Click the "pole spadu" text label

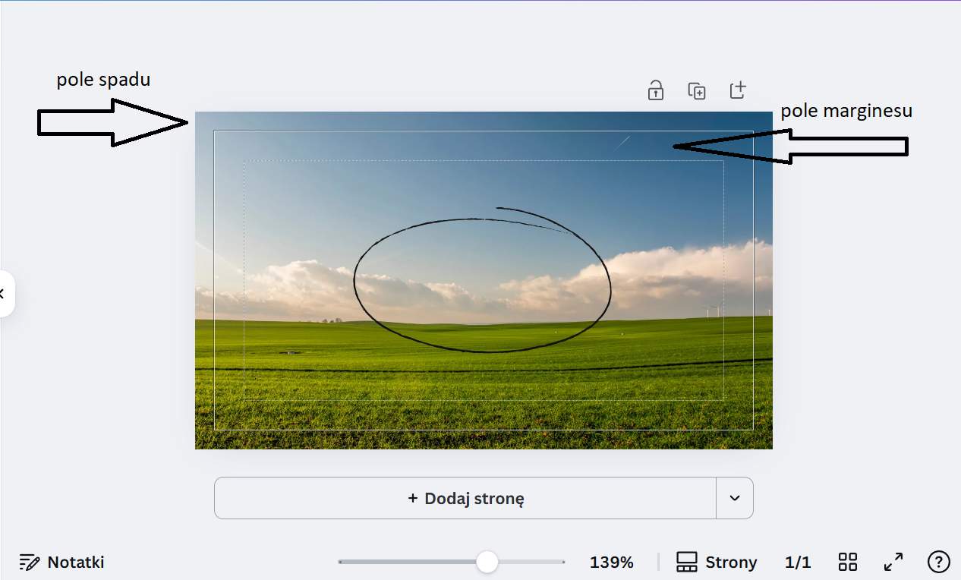coord(103,80)
